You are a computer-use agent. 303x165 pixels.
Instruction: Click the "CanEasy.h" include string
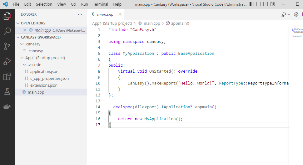(x=143, y=30)
